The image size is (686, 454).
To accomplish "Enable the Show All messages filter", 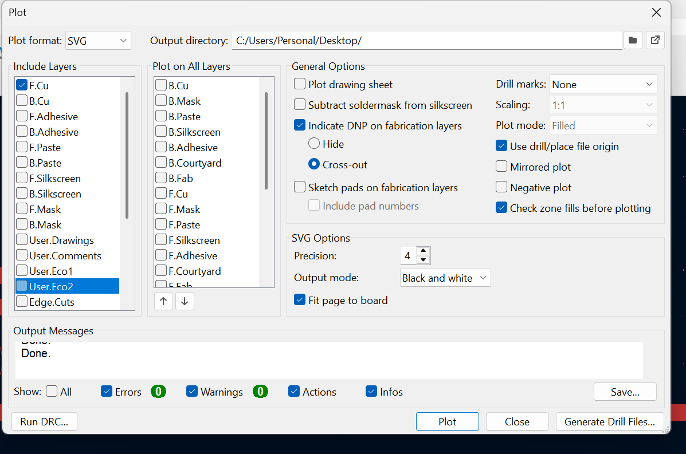I will (51, 392).
